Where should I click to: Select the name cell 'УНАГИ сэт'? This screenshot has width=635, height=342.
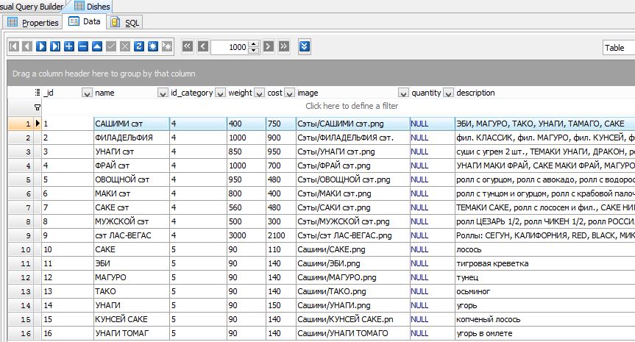click(132, 152)
